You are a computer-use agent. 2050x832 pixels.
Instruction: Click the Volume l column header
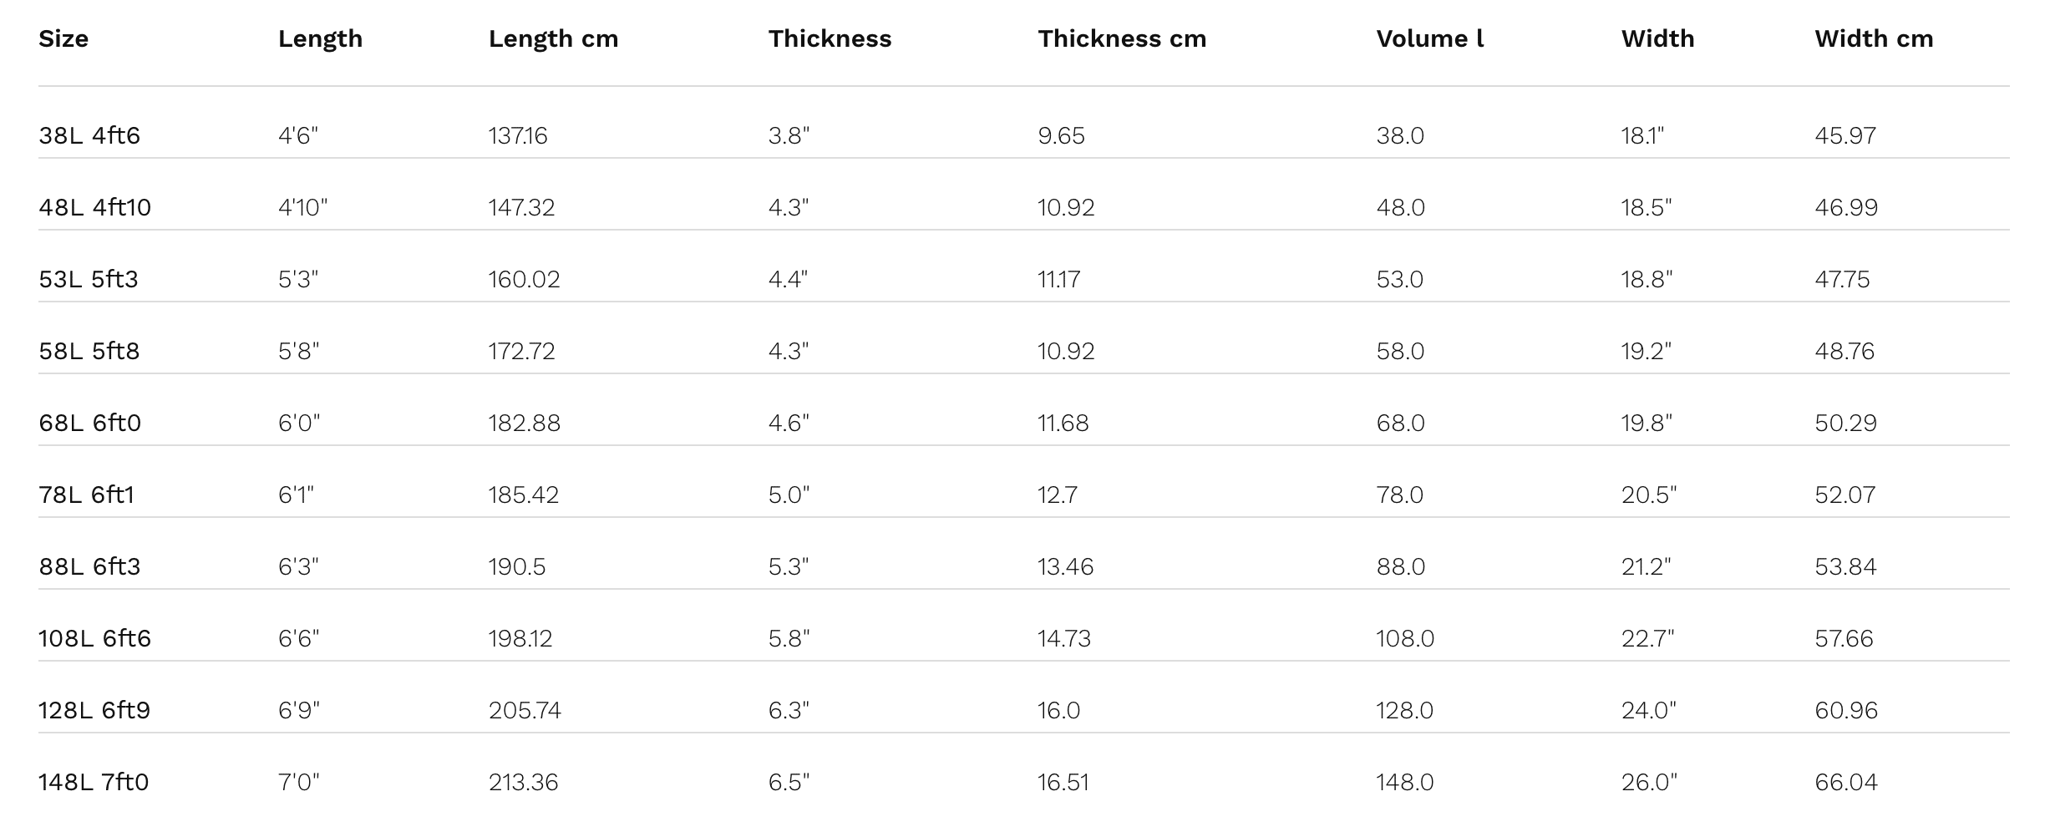click(1429, 39)
